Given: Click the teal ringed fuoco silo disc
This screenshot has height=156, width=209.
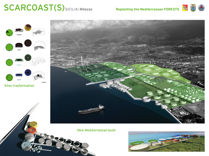Looking at the screenshot, I should coord(28,57).
